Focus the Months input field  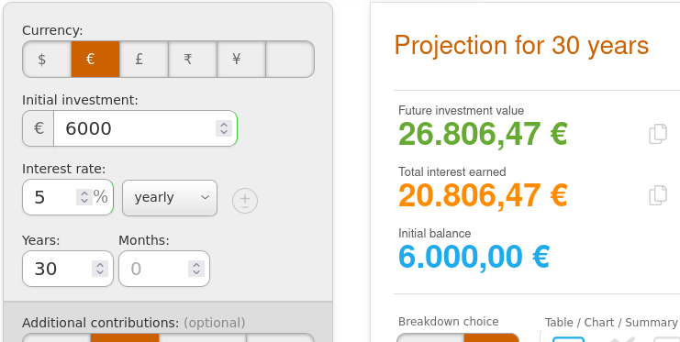(164, 269)
